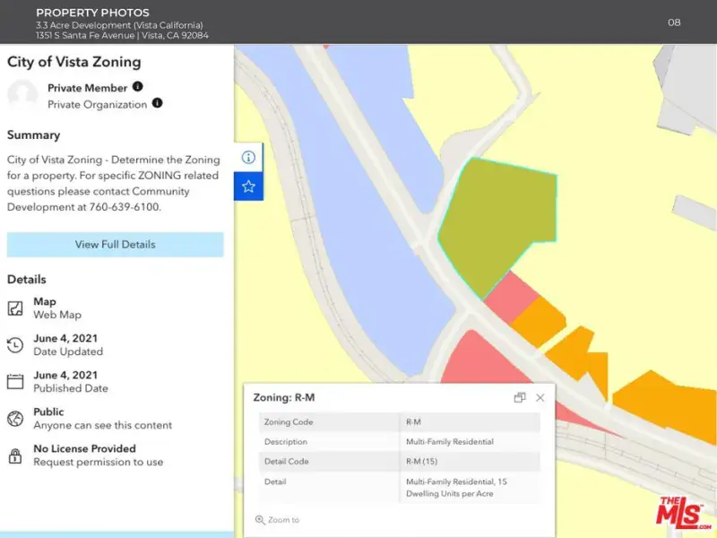Click the info icon beside Private Organization
This screenshot has width=717, height=538.
coord(157,103)
